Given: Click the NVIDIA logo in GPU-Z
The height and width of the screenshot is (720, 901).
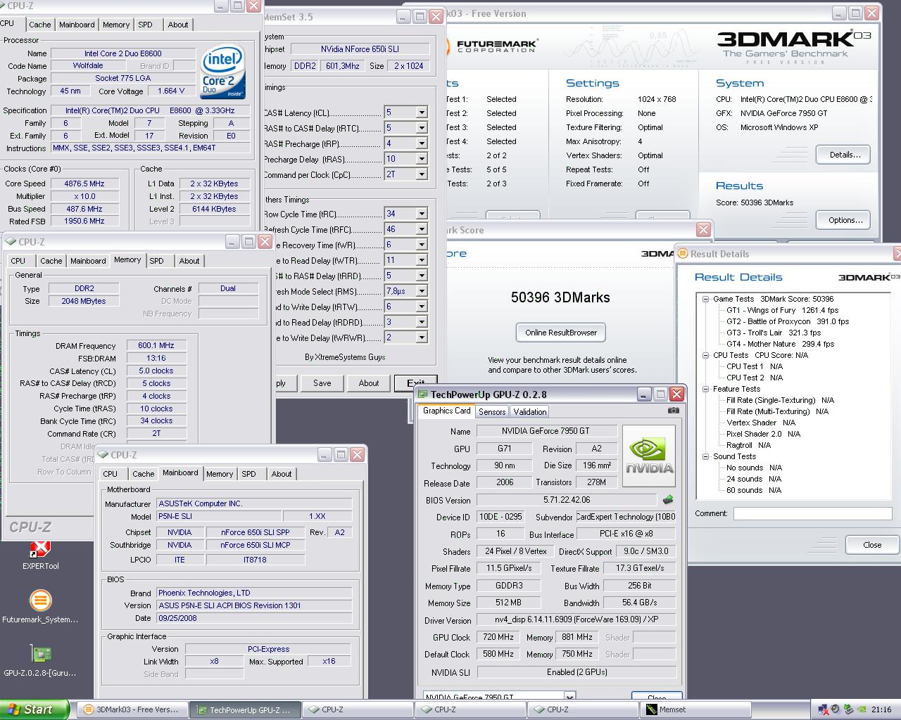Looking at the screenshot, I should (x=649, y=456).
